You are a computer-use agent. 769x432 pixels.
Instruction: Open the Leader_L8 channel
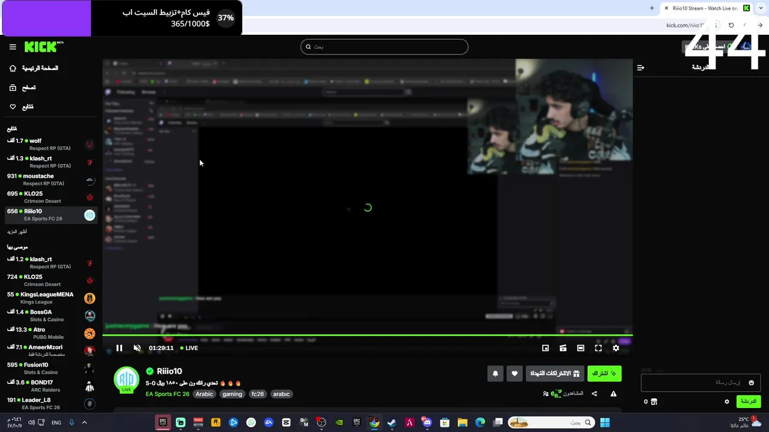pos(51,403)
